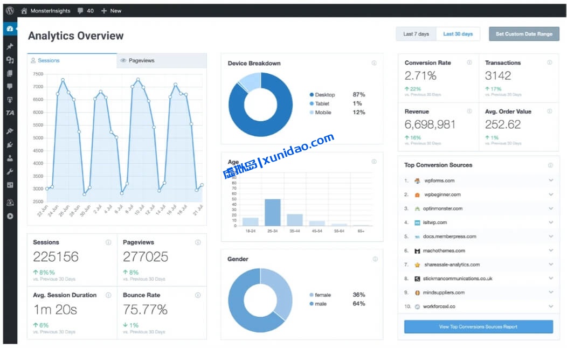Click the info icon beside Bounce Rate
The width and height of the screenshot is (567, 348).
(x=198, y=295)
